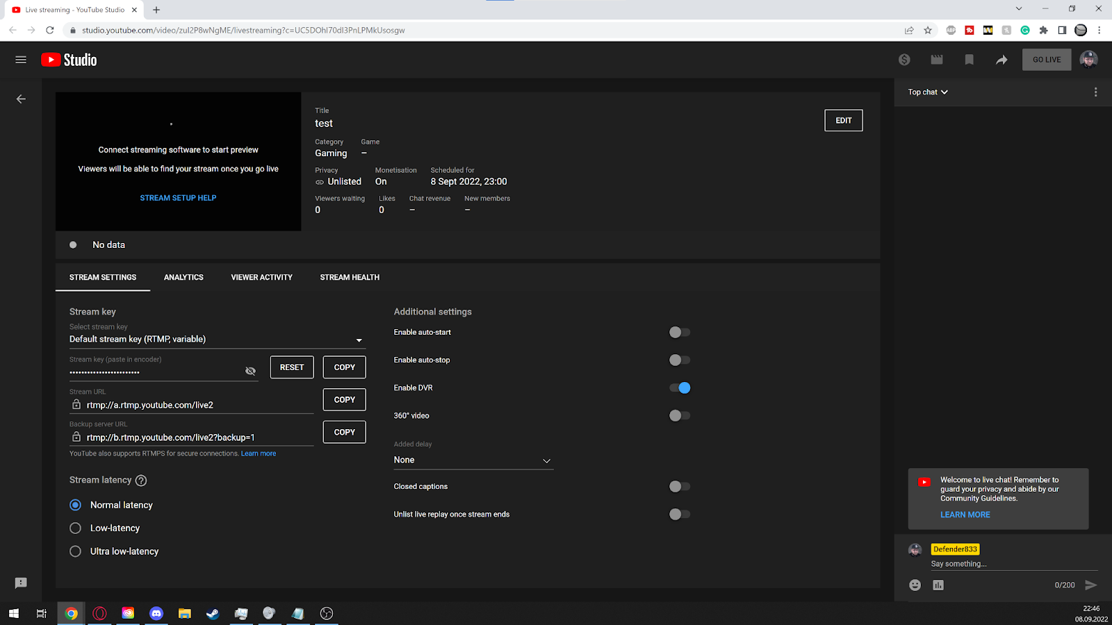Click the GO LIVE button

(1047, 60)
